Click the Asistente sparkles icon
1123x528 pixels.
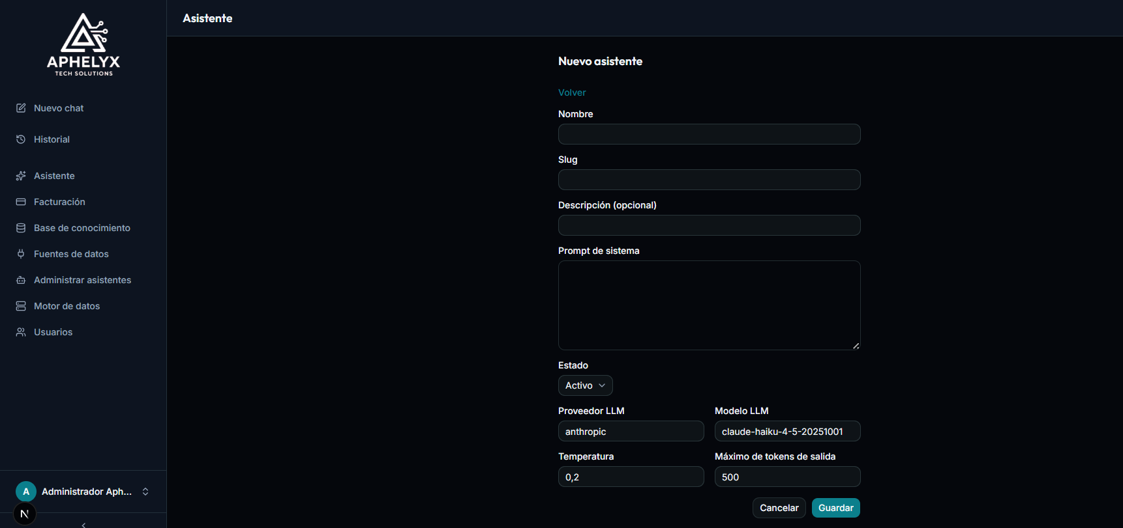pos(21,176)
